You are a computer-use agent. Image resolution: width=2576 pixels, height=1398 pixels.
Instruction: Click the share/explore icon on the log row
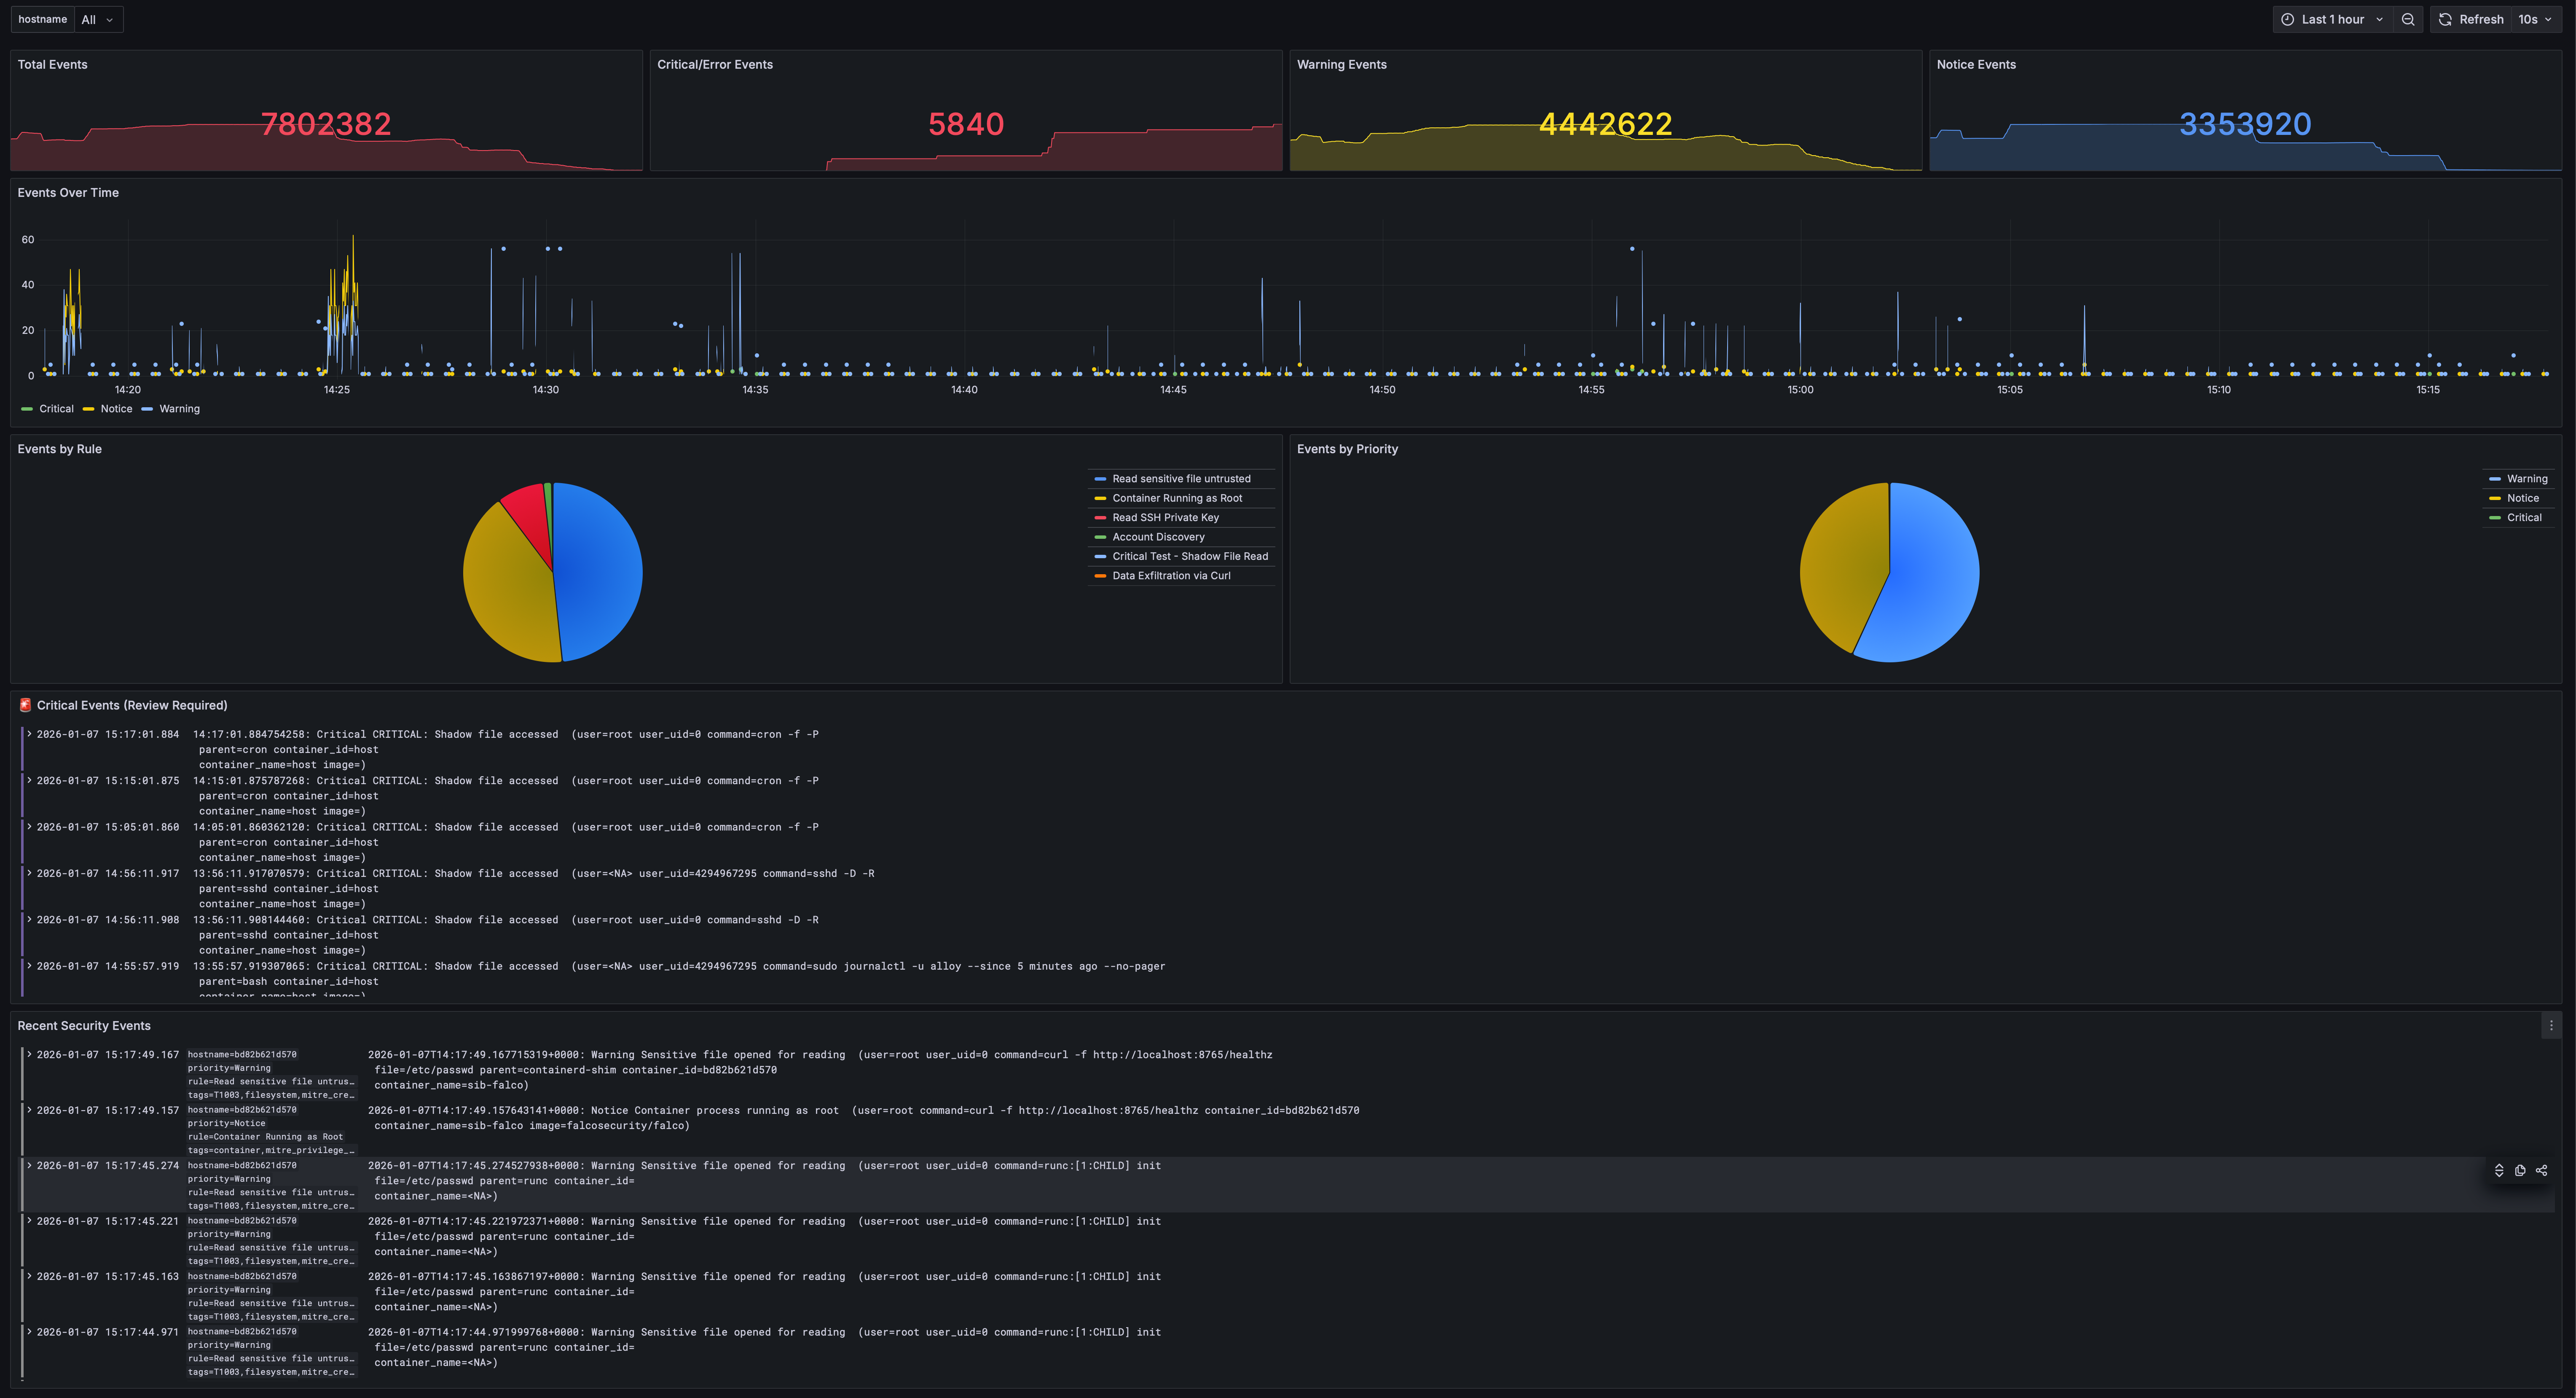point(2541,1170)
